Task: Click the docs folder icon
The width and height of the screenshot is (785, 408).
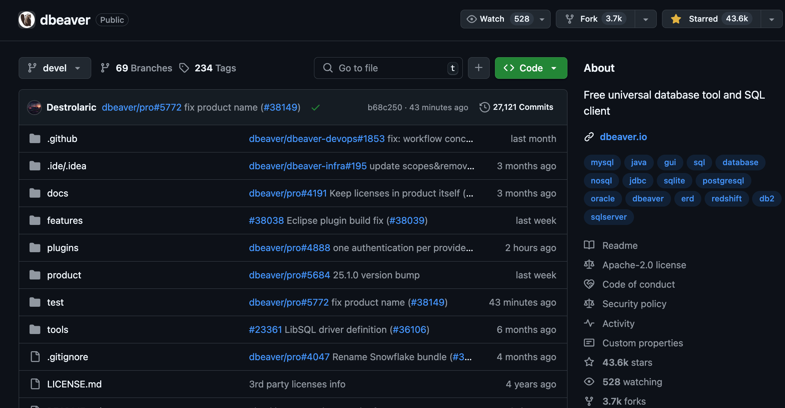Action: [35, 193]
